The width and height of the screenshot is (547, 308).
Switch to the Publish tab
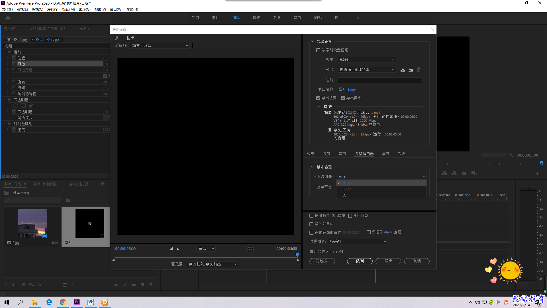click(x=402, y=154)
